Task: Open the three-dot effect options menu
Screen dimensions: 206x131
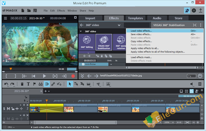Action: click(201, 25)
